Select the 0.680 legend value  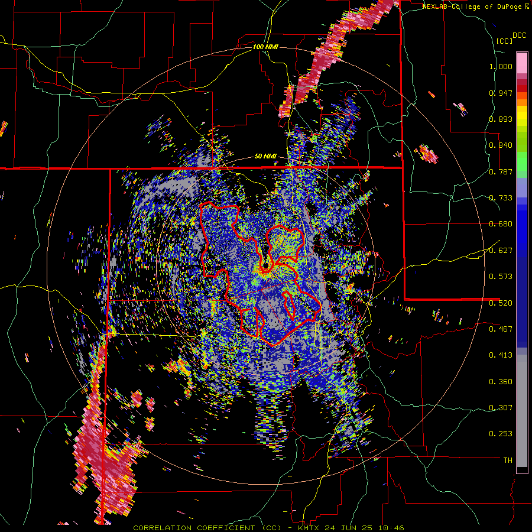click(x=501, y=224)
